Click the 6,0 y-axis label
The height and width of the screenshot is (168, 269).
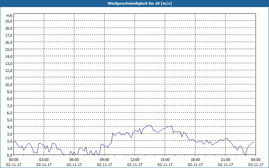pos(10,113)
